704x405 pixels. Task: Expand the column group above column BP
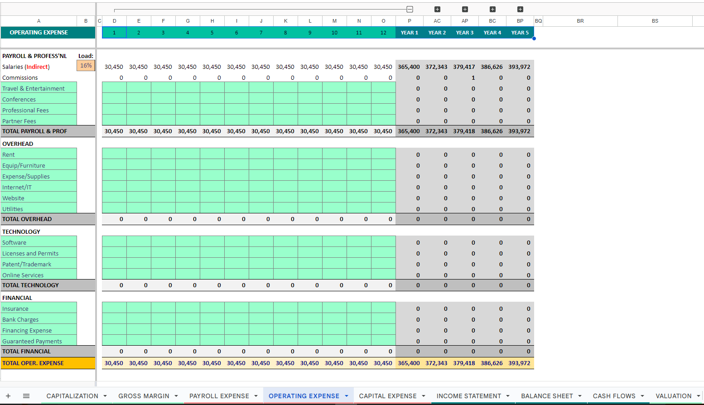click(520, 9)
